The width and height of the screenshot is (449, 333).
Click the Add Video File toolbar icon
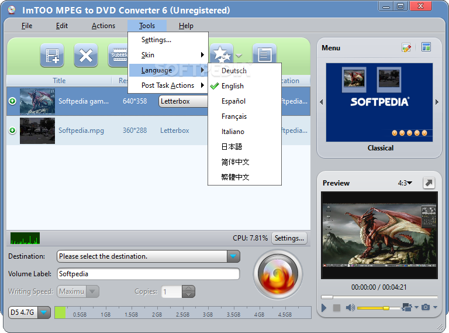coord(52,56)
